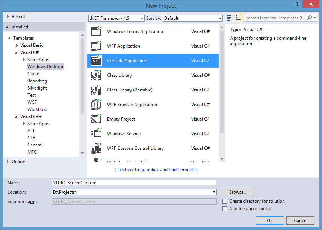Collapse the Visual C++ node
This screenshot has width=322, height=230.
click(16, 116)
